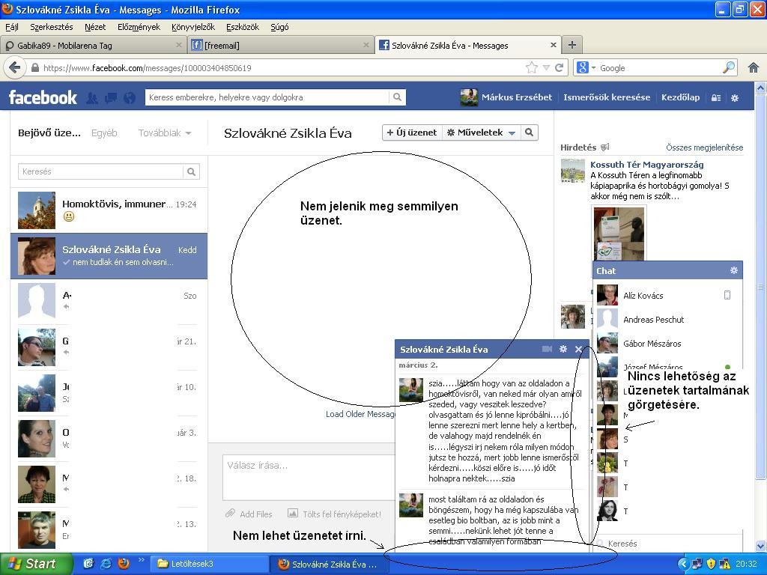The height and width of the screenshot is (575, 767).
Task: Close Szlovákné Zsikla Éva chat window
Action: click(x=579, y=349)
